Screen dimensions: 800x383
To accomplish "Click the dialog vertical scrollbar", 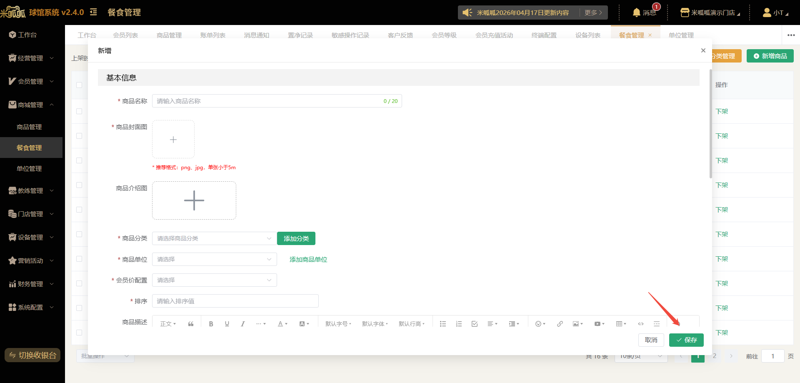I will [711, 124].
